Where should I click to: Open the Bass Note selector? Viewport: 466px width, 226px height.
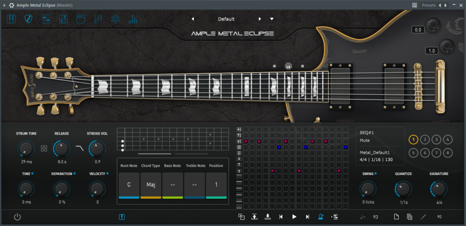point(172,186)
